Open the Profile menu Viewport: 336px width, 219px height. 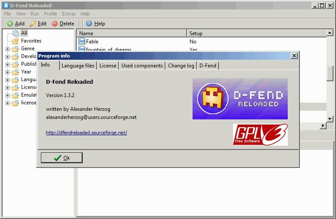[50, 14]
